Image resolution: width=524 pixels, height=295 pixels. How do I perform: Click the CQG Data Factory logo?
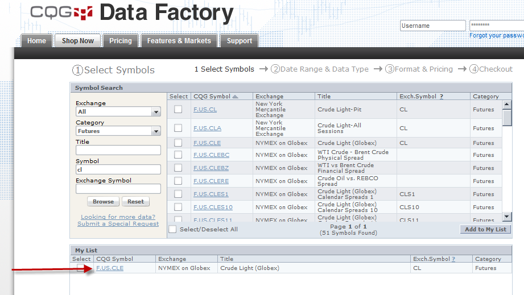(x=132, y=13)
